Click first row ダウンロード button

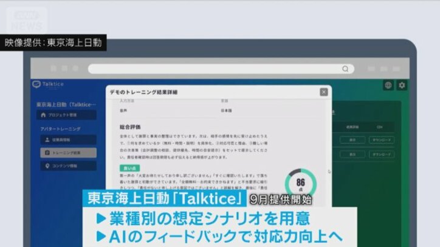[x=381, y=140]
